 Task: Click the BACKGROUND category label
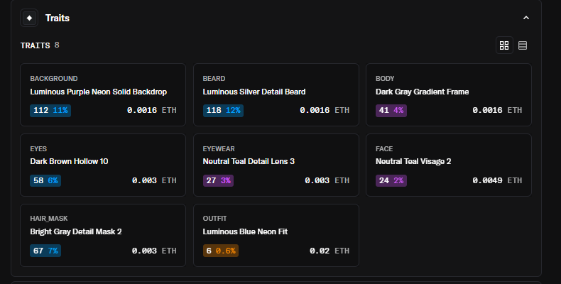coord(54,79)
